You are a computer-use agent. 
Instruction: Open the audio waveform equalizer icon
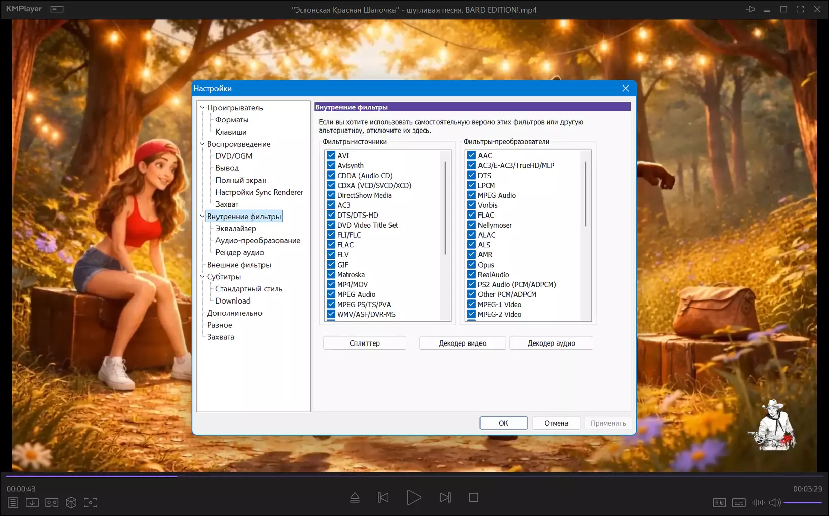[x=758, y=503]
